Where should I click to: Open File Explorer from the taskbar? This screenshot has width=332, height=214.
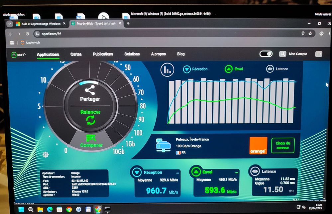[40, 209]
